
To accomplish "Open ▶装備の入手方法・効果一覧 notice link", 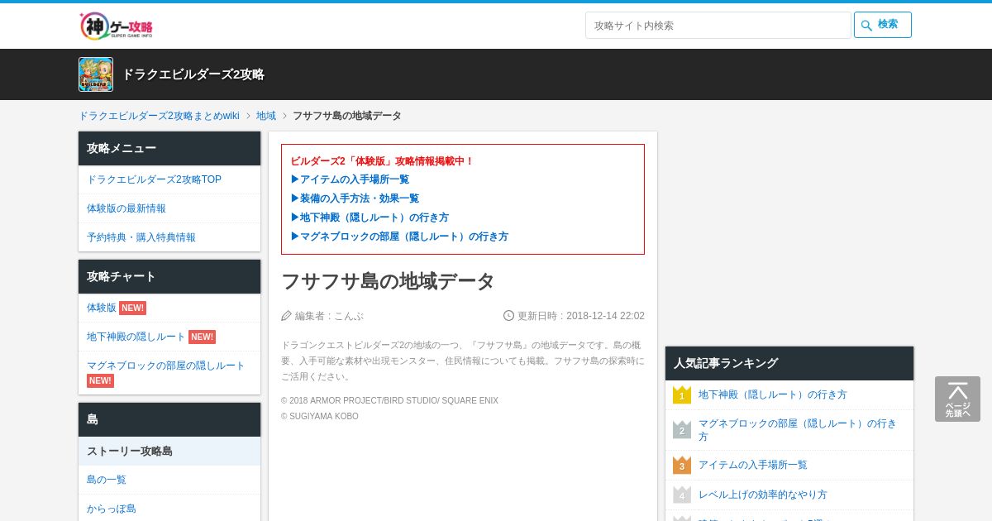I will coord(355,198).
